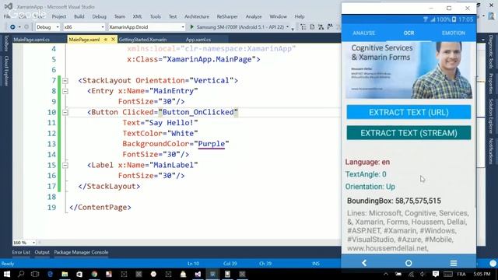
Task: Open the Package Manager Console tab
Action: pos(81,252)
